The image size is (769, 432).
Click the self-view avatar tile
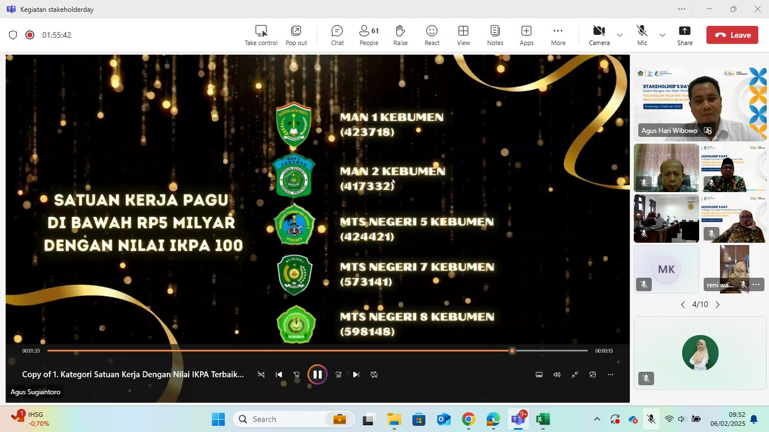coord(700,353)
